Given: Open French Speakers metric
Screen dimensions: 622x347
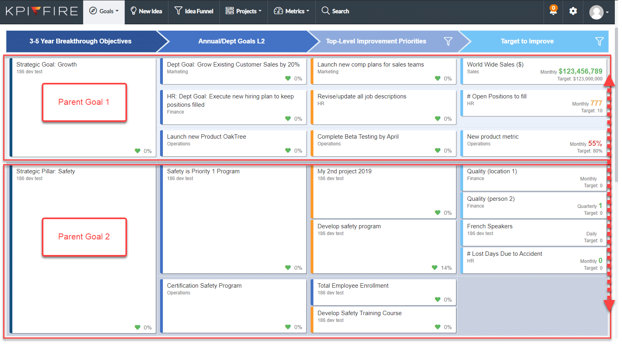Looking at the screenshot, I should pyautogui.click(x=533, y=233).
